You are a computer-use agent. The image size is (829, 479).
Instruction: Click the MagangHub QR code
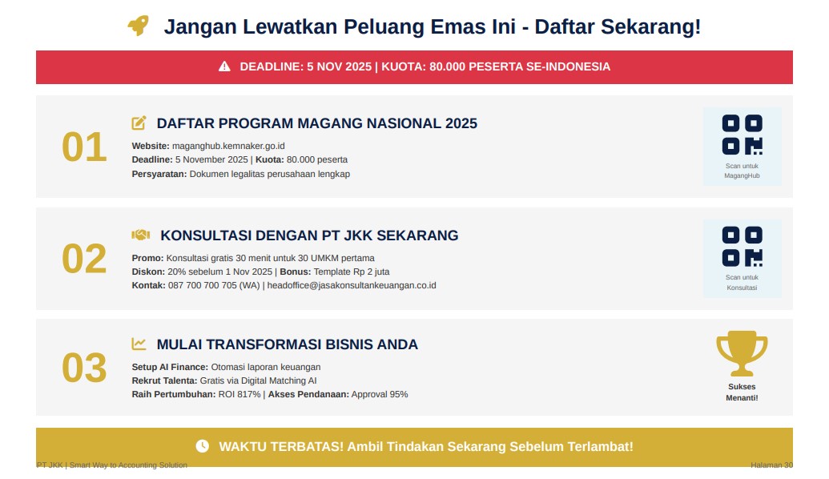coord(742,135)
